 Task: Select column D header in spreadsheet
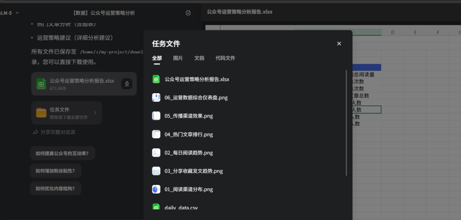click(x=392, y=32)
